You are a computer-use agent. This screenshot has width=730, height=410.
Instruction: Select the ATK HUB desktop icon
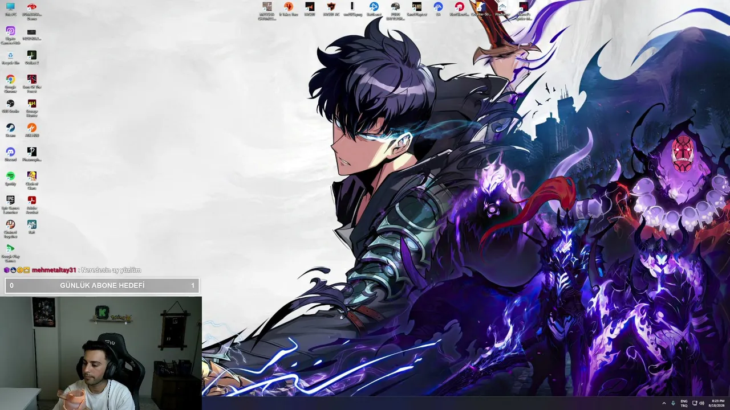(32, 130)
